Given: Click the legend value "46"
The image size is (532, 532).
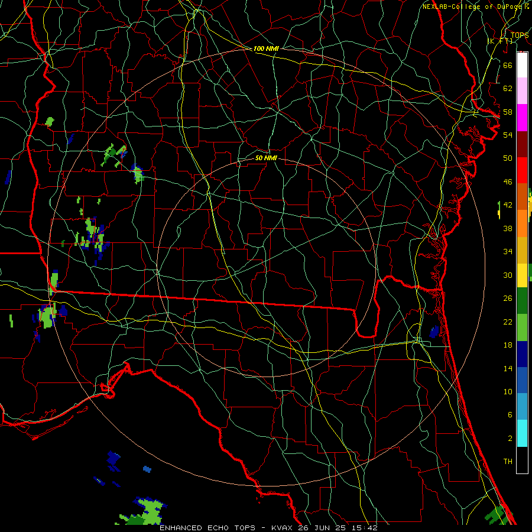Looking at the screenshot, I should coord(508,181).
